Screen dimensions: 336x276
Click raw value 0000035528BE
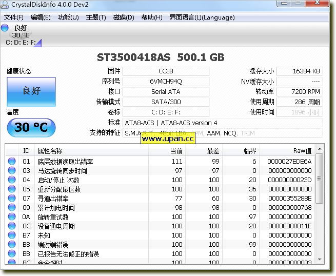(290, 198)
